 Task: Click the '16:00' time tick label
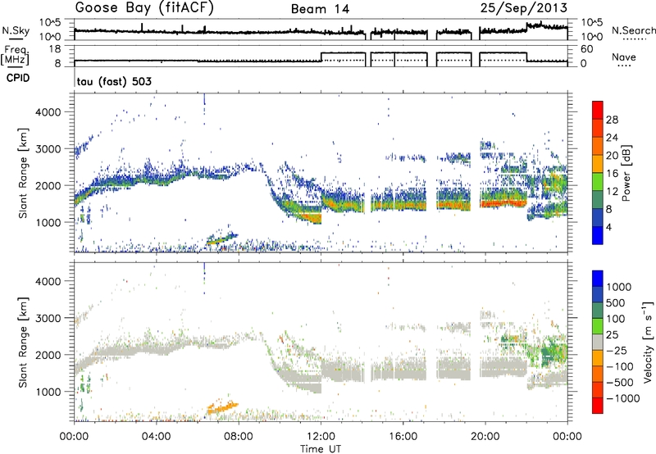coord(403,437)
